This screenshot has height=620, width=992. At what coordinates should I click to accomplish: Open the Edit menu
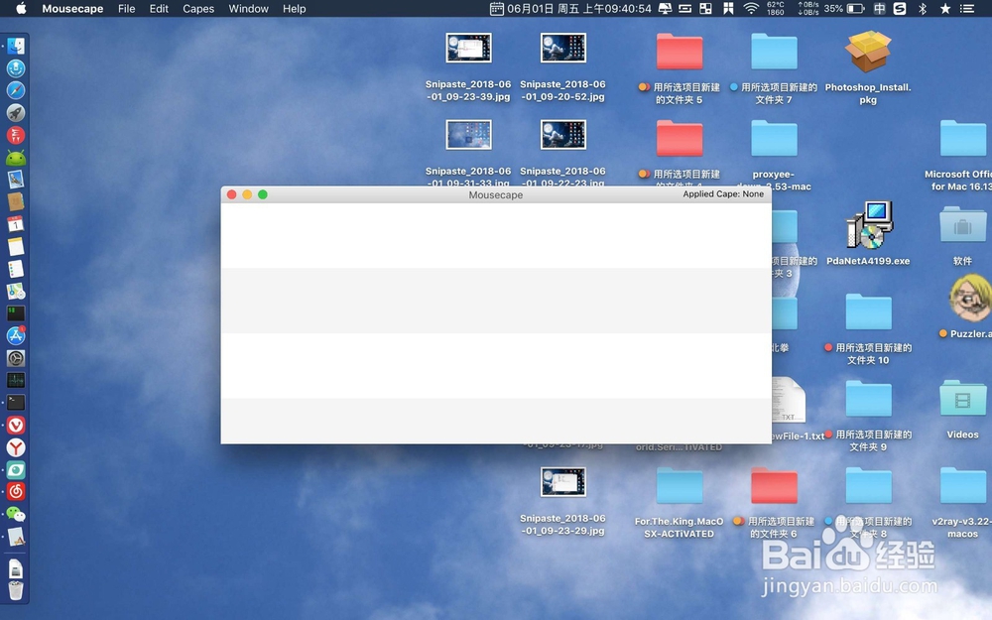coord(159,9)
